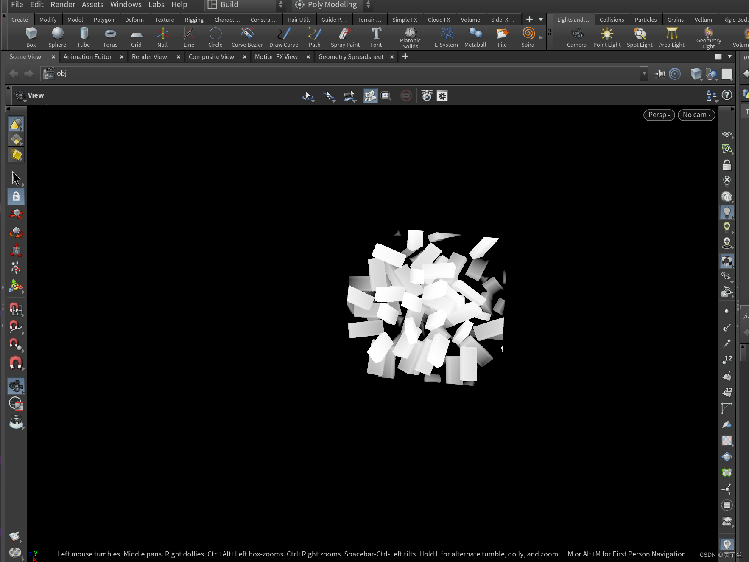Open shelf set options arrow after plus
Image resolution: width=749 pixels, height=562 pixels.
[541, 20]
